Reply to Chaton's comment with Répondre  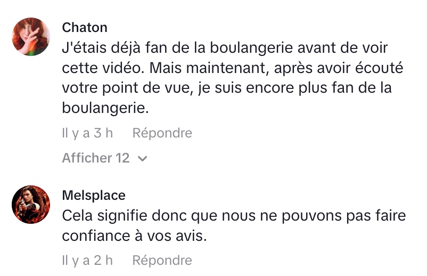[162, 133]
